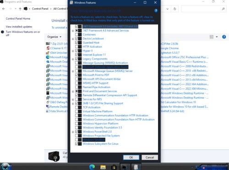Uncheck Internet Explorer 11 feature
Viewport: 229px width, 170px height.
pyautogui.click(x=76, y=55)
